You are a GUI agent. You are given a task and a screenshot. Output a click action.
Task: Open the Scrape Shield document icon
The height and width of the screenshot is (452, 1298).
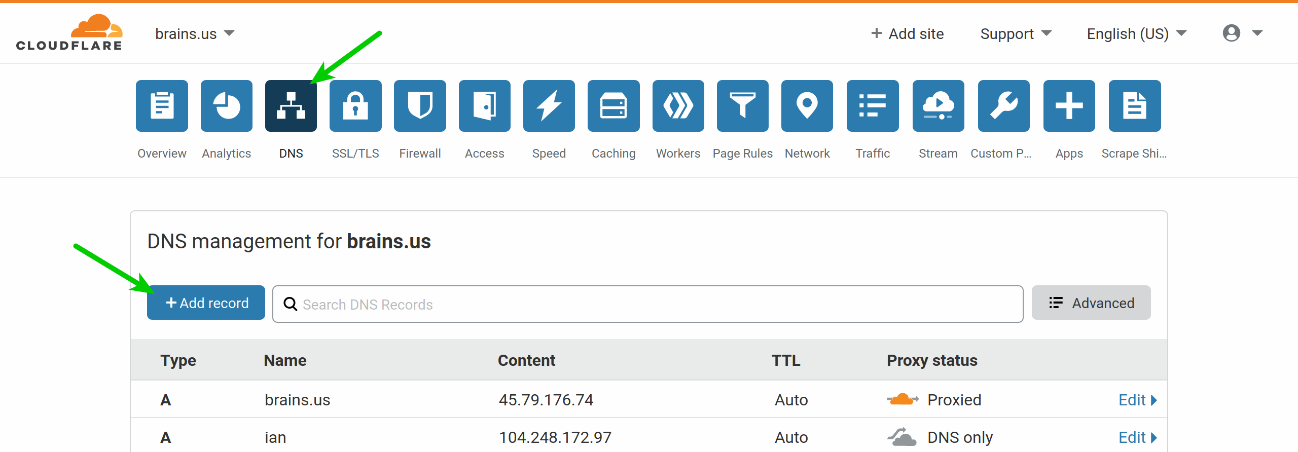pos(1135,106)
